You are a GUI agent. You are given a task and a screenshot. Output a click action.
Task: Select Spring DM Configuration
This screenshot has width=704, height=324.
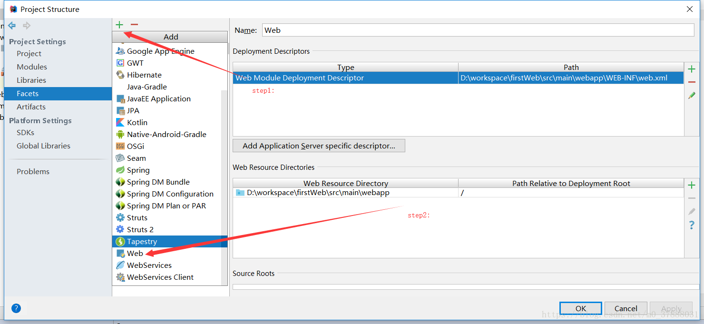coord(169,194)
